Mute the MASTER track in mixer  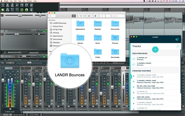15,68
